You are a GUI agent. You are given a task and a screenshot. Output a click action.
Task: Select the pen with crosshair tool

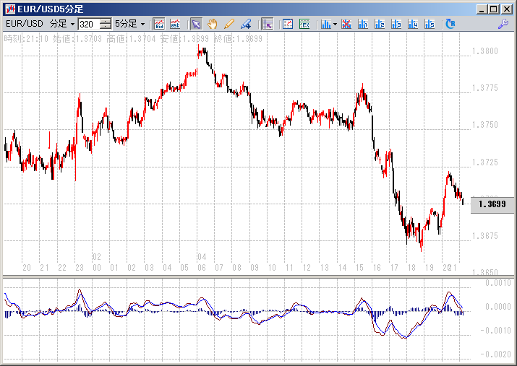(x=246, y=24)
